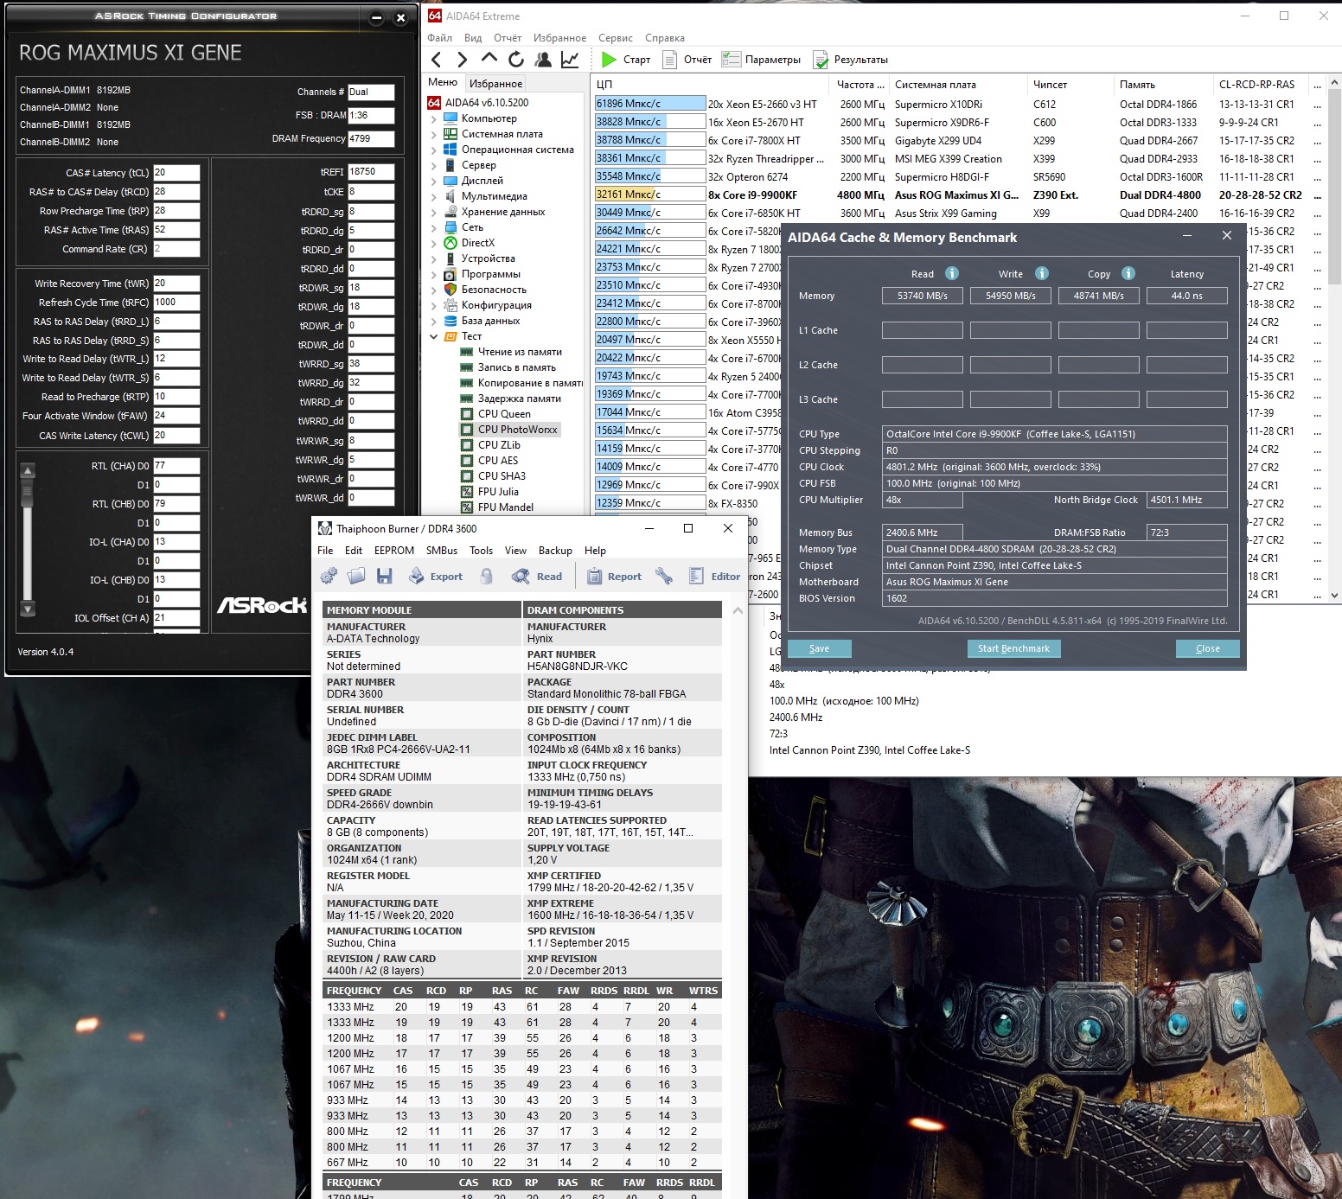Click the info icon next to Read
The height and width of the screenshot is (1199, 1342).
point(952,273)
